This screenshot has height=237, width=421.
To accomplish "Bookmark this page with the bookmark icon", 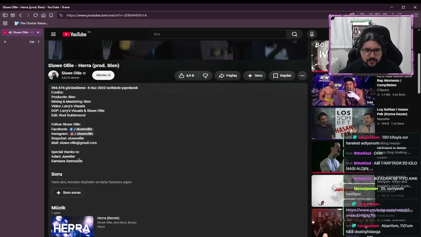I will [x=51, y=15].
